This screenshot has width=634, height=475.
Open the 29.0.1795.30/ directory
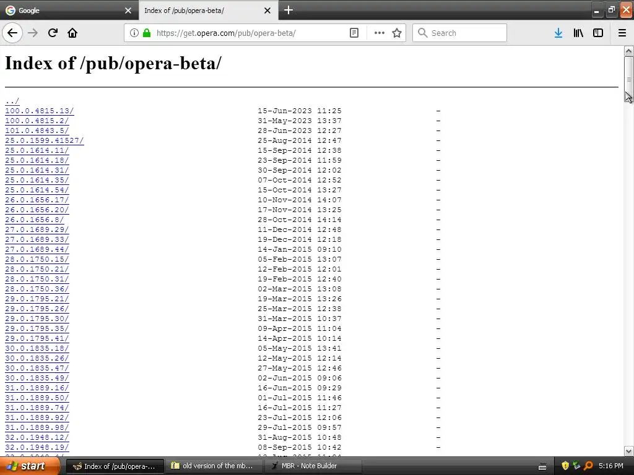[37, 319]
